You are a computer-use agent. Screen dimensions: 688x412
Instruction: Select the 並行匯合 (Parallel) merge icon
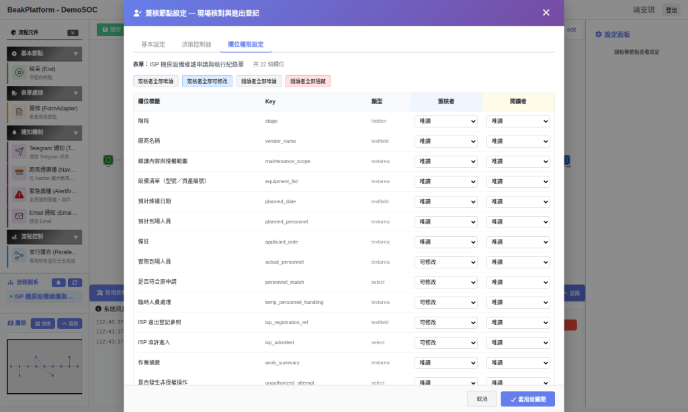click(x=19, y=256)
